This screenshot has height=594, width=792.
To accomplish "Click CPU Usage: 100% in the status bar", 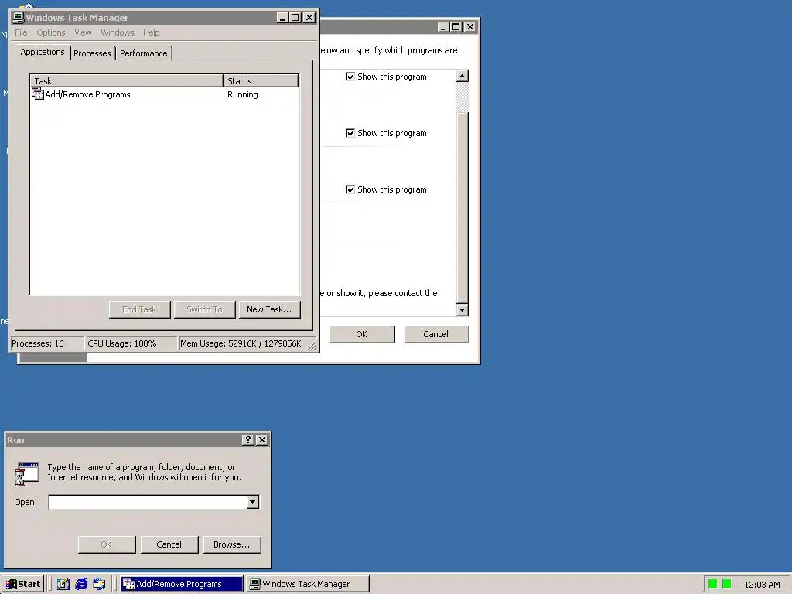I will click(x=131, y=343).
